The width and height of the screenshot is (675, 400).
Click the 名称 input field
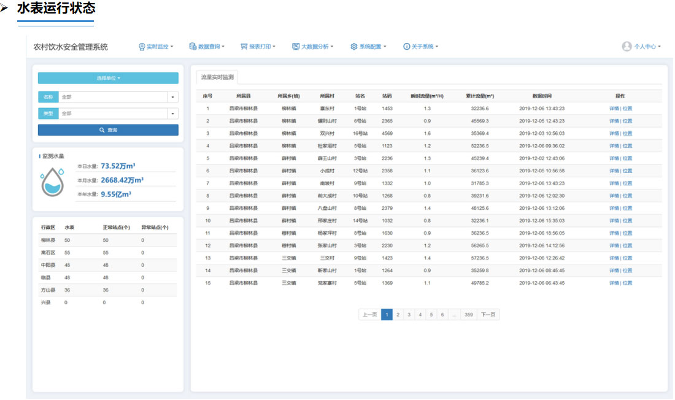tap(113, 97)
